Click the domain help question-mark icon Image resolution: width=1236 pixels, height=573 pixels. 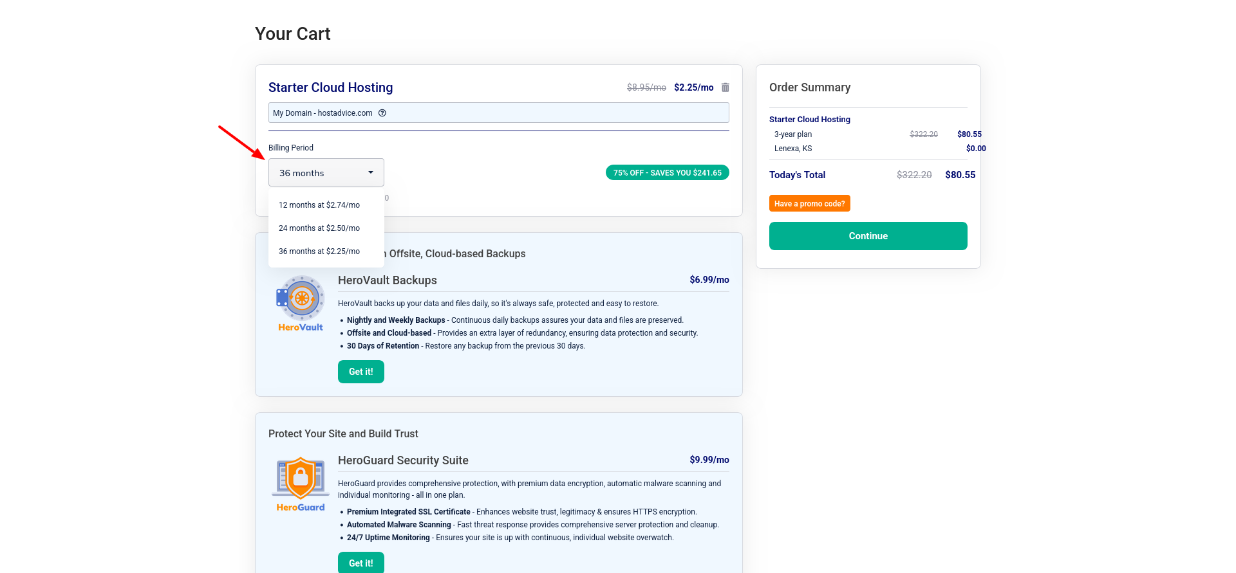point(382,113)
